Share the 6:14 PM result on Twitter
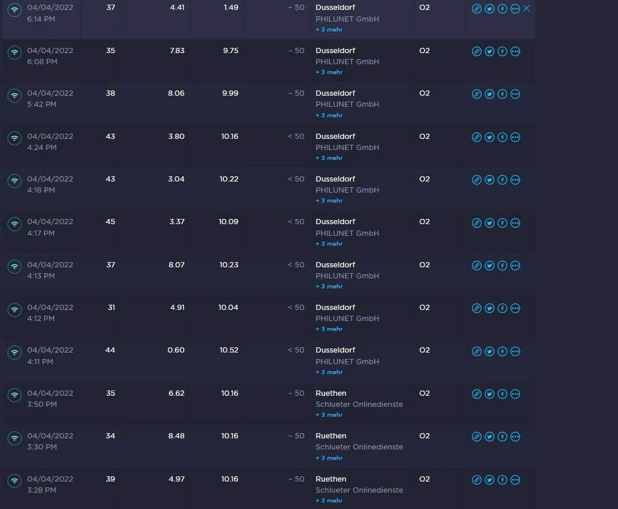Image resolution: width=618 pixels, height=509 pixels. [490, 9]
